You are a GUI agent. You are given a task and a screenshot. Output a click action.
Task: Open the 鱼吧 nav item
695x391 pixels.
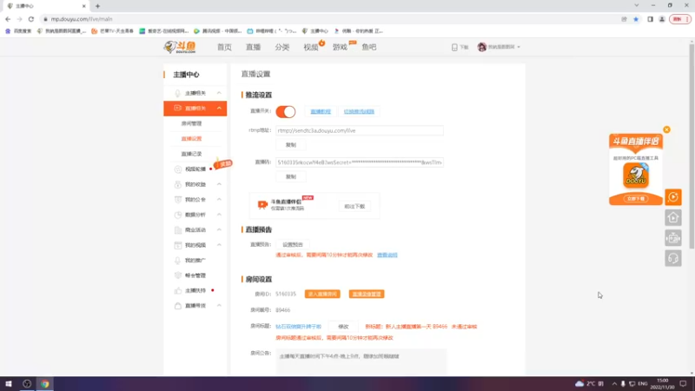pos(368,47)
